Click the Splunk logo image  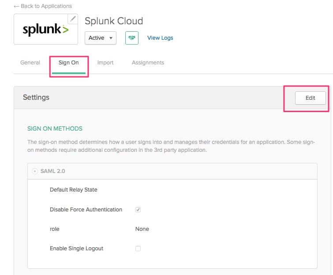tap(46, 30)
